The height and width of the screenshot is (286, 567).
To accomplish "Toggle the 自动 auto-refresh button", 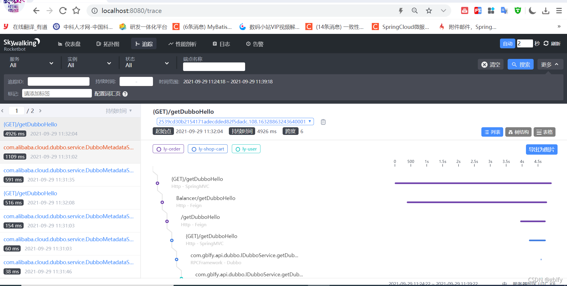I will pyautogui.click(x=507, y=44).
